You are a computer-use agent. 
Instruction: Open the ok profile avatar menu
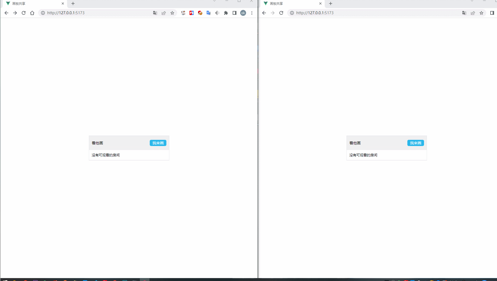[x=243, y=13]
